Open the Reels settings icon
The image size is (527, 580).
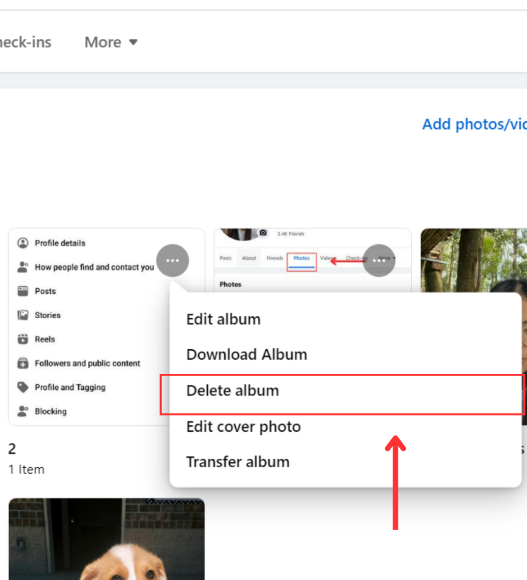(x=23, y=339)
